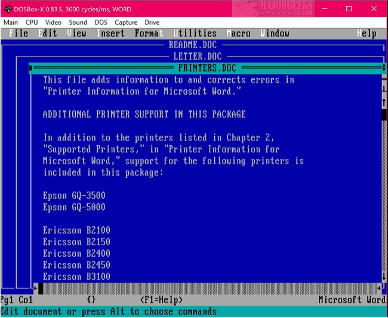The image size is (388, 318).
Task: Open DOSBox-X Drive menu
Action: [x=152, y=23]
